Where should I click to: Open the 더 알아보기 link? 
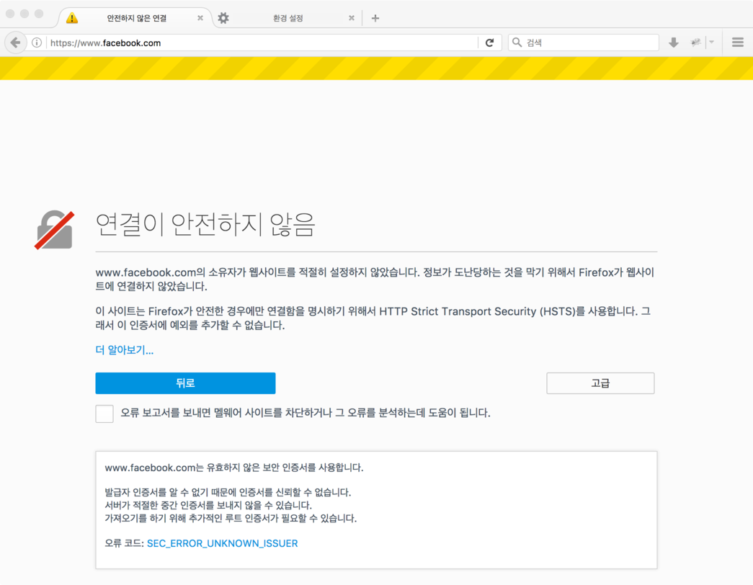[125, 350]
